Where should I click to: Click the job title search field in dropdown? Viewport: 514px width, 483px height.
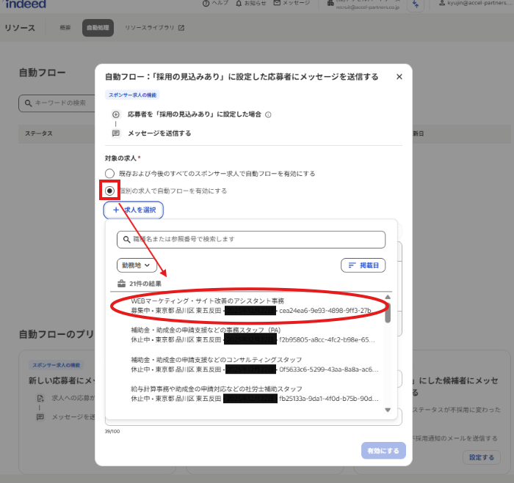[253, 240]
